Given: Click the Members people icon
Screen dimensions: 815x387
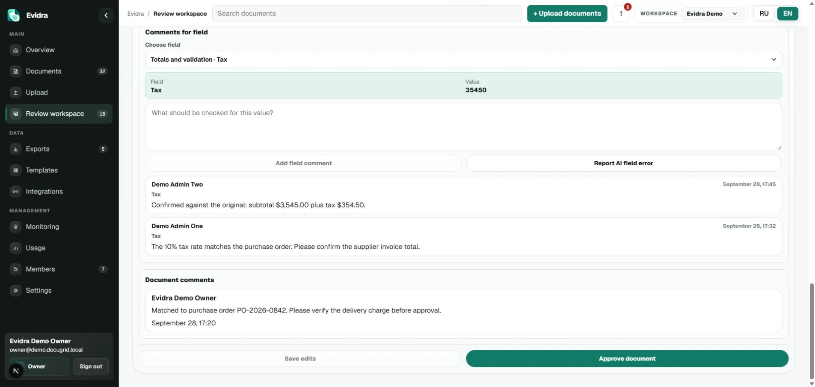Looking at the screenshot, I should pos(16,269).
